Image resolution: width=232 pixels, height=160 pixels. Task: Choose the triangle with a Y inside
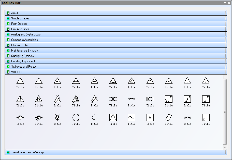(150, 81)
